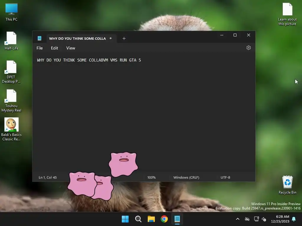Maximize the Notepad window
The height and width of the screenshot is (226, 302).
[235, 35]
